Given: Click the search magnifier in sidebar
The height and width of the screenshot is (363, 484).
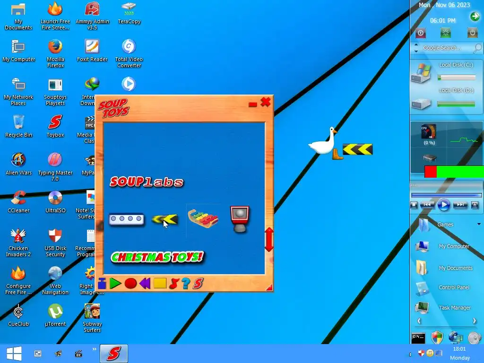Looking at the screenshot, I should 477,48.
